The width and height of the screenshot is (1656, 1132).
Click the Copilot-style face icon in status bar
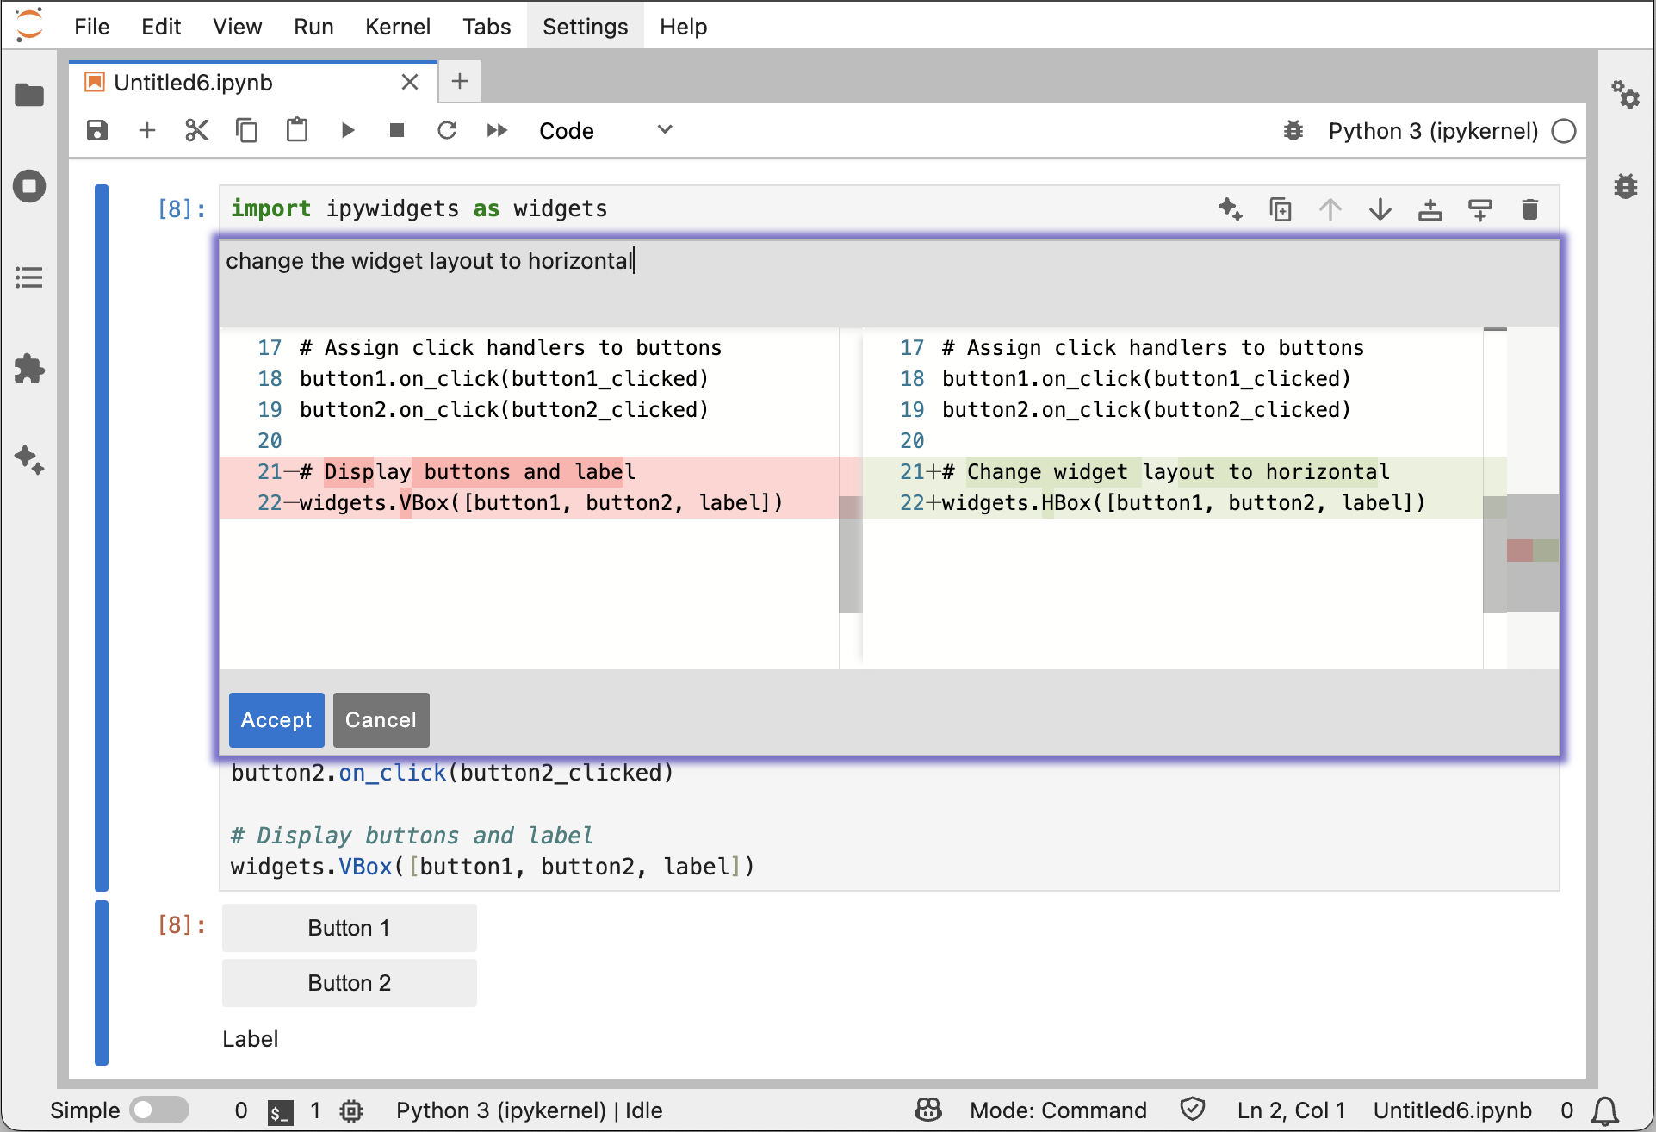coord(928,1110)
